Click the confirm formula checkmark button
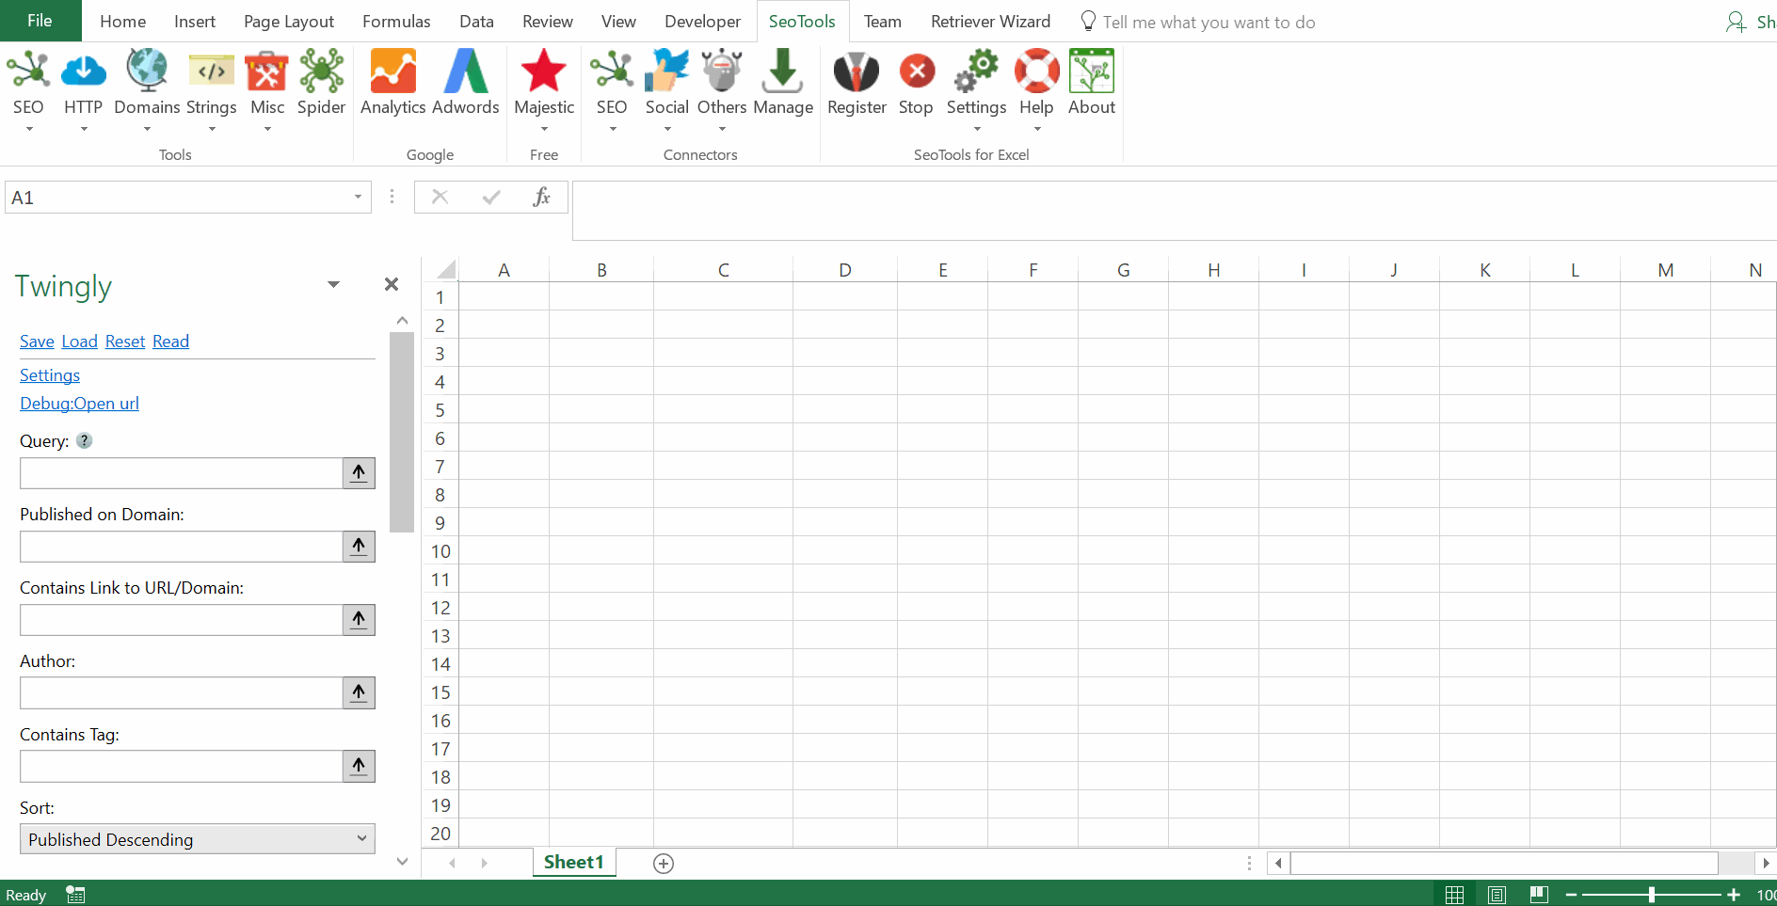Image resolution: width=1777 pixels, height=906 pixels. pos(490,197)
